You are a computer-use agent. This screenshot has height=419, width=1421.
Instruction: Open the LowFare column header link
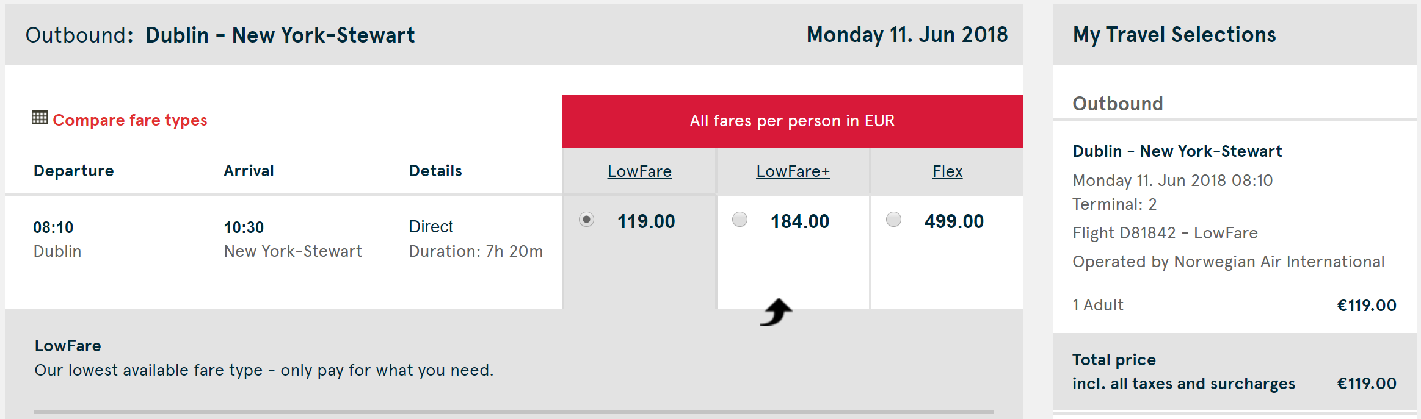[x=639, y=171]
